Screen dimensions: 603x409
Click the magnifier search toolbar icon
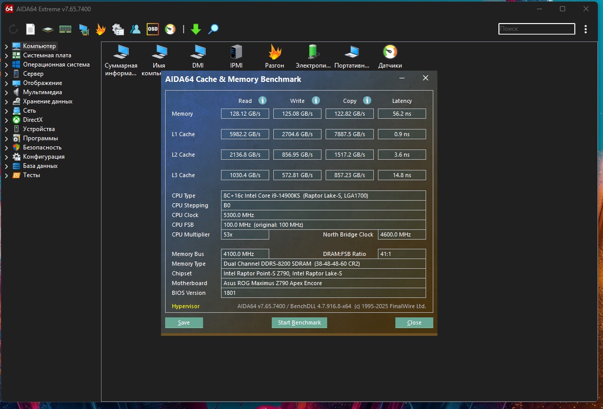click(x=213, y=29)
